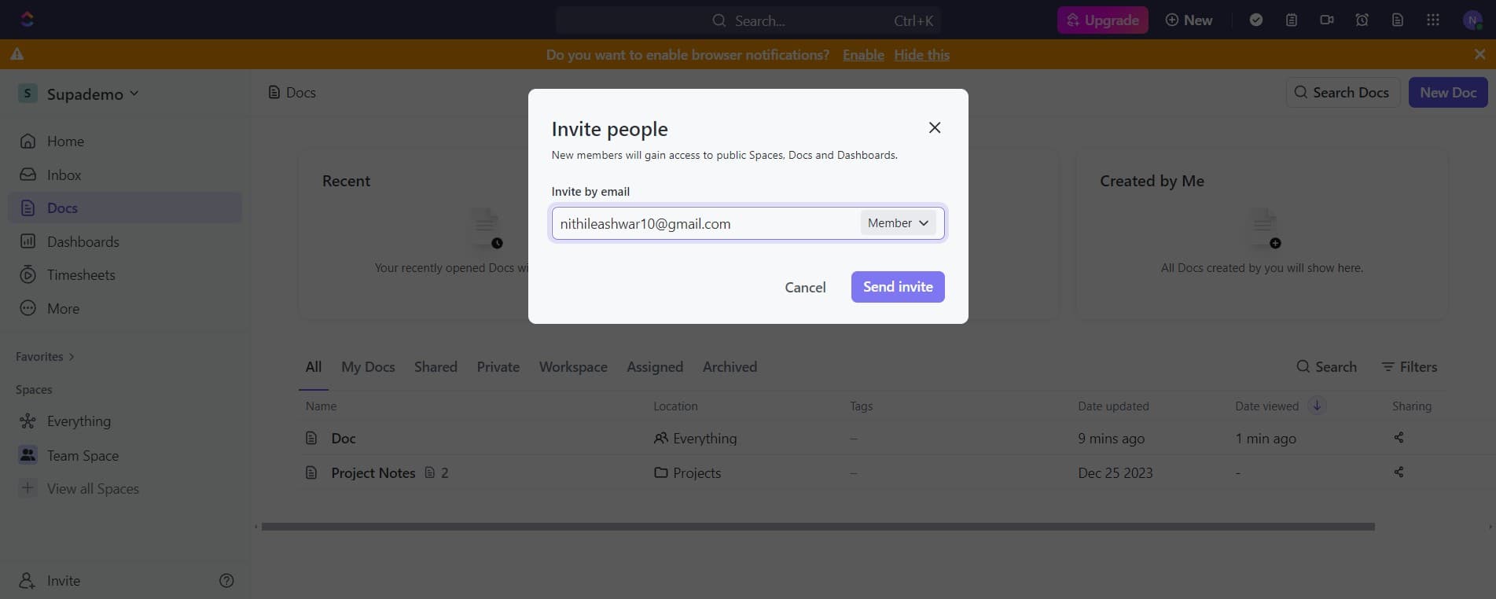The height and width of the screenshot is (599, 1496).
Task: Click the Location column header
Action: click(x=675, y=406)
